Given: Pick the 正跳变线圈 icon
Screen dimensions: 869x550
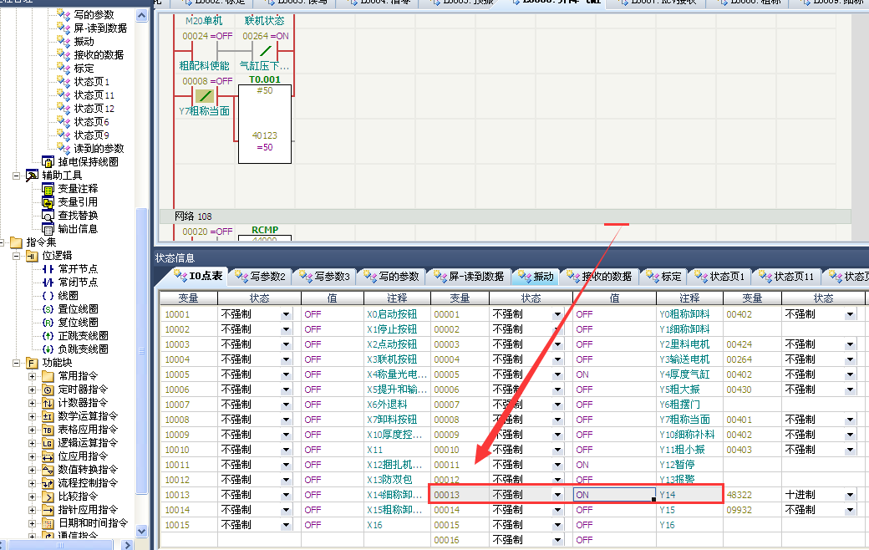Looking at the screenshot, I should click(x=48, y=335).
